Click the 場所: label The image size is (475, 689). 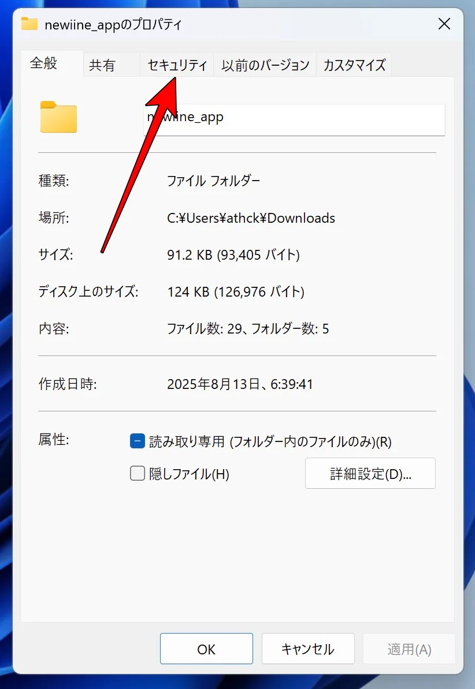tap(54, 218)
